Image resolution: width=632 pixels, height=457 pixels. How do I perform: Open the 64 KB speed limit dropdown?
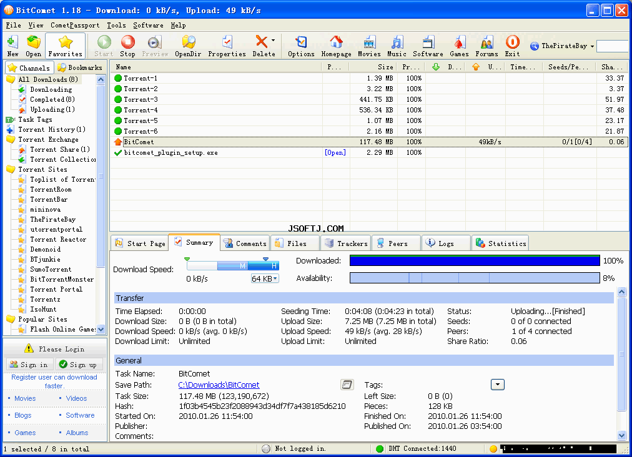tap(275, 278)
